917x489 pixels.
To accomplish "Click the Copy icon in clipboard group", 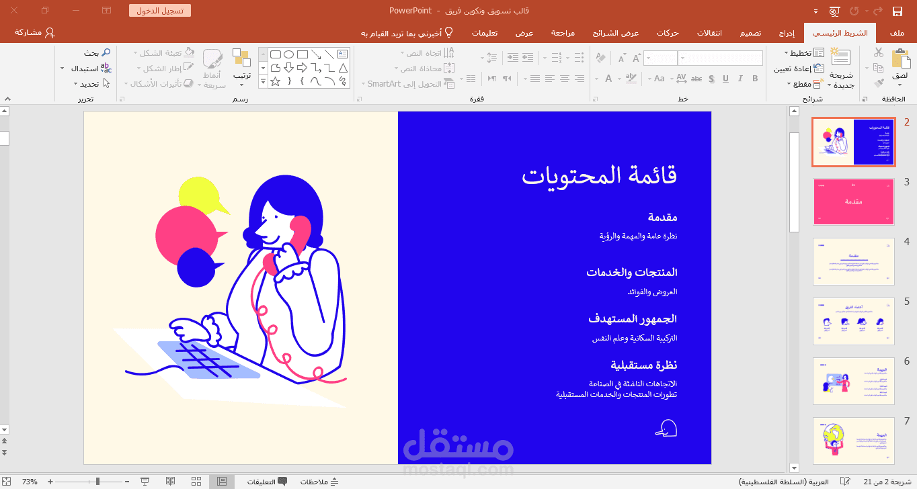I will [879, 68].
